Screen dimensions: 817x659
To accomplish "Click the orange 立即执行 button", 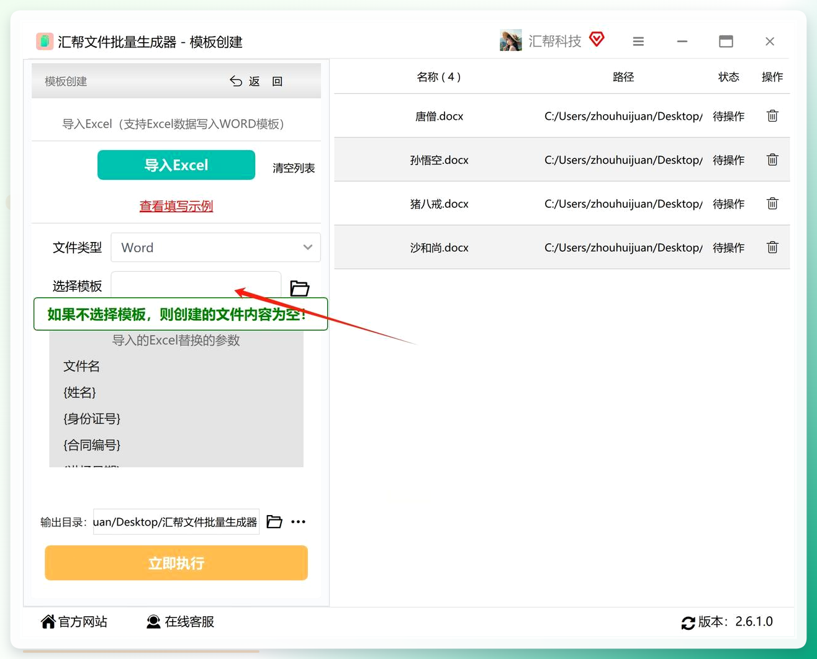I will (176, 563).
